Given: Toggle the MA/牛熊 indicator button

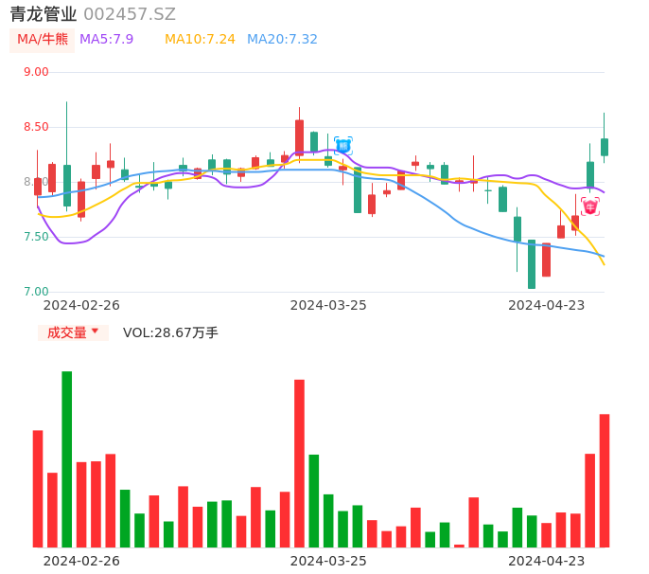Looking at the screenshot, I should [x=43, y=39].
